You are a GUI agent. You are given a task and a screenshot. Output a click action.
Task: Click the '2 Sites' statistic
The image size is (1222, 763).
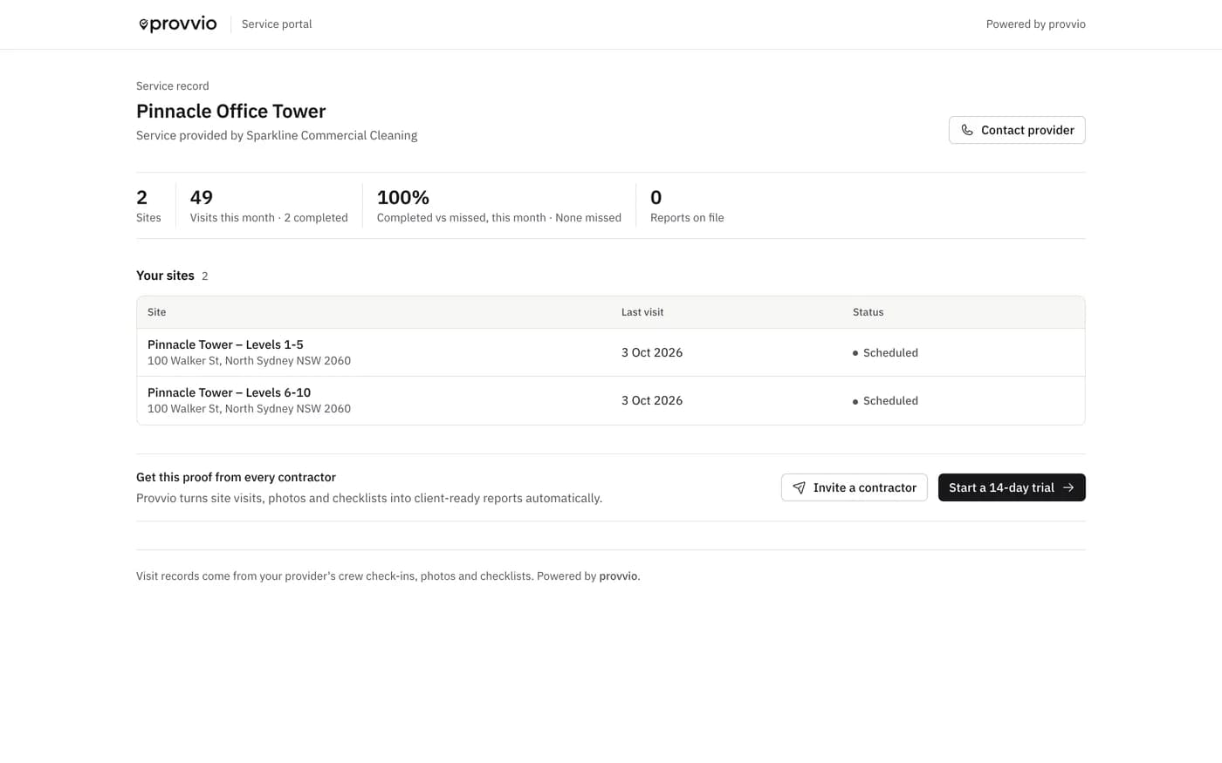click(x=148, y=206)
